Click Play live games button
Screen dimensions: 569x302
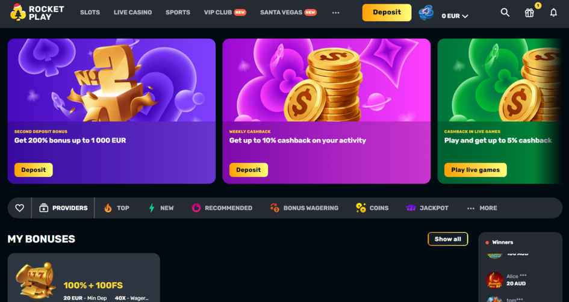[x=476, y=170]
